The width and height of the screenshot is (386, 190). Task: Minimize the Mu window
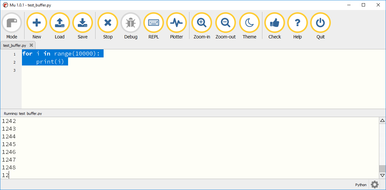pyautogui.click(x=348, y=5)
